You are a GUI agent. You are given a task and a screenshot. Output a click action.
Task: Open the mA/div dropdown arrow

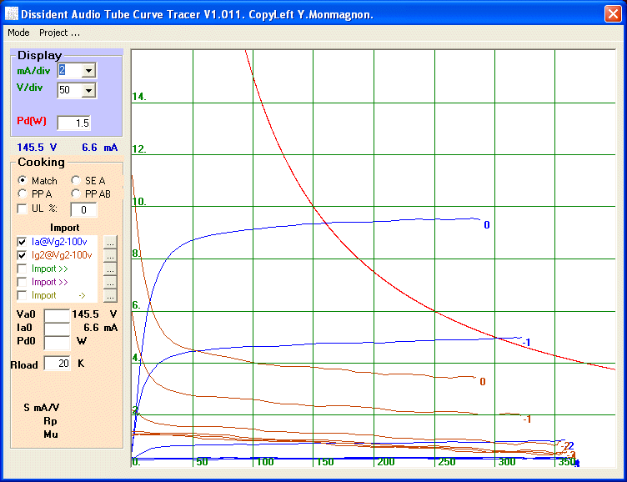tap(88, 71)
